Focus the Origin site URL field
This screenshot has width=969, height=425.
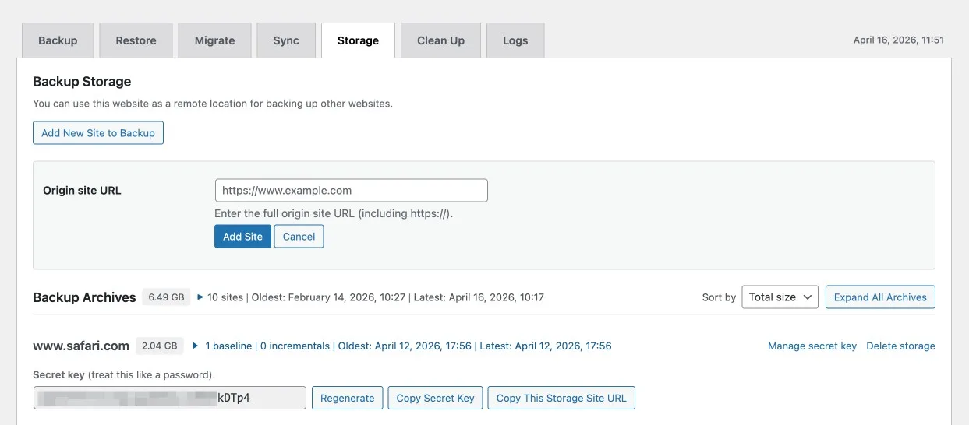point(351,190)
